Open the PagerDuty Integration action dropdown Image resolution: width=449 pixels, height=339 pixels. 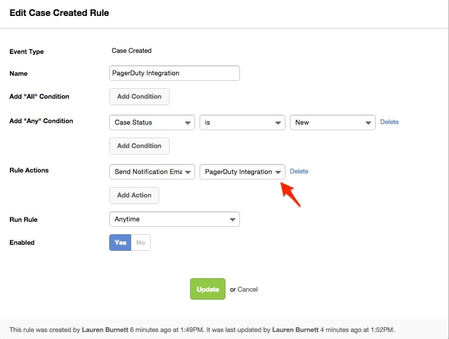(242, 172)
